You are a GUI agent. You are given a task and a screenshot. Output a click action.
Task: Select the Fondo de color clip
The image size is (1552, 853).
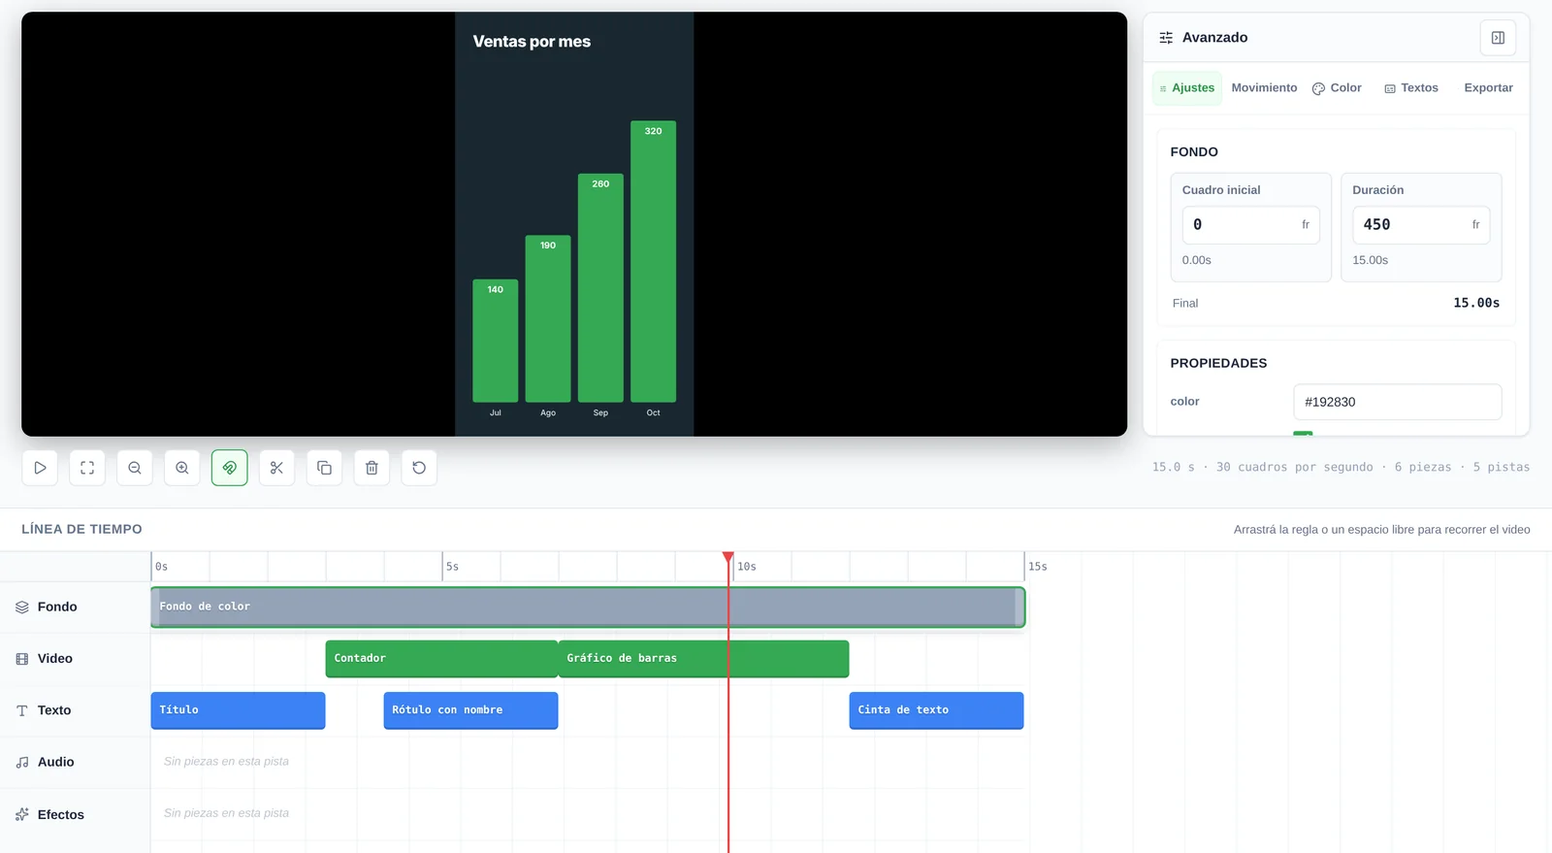(x=588, y=607)
